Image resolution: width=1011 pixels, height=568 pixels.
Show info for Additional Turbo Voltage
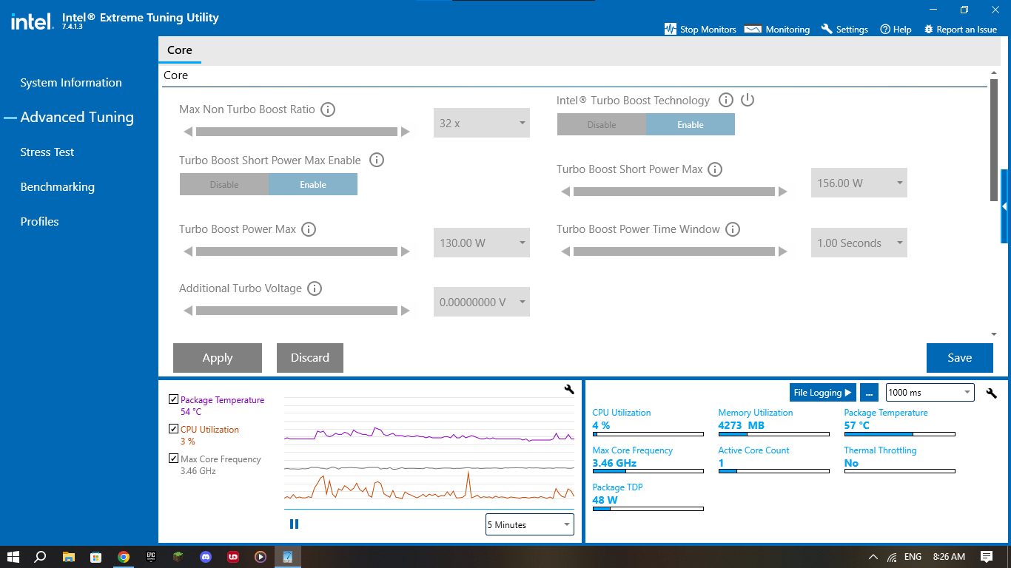(315, 288)
